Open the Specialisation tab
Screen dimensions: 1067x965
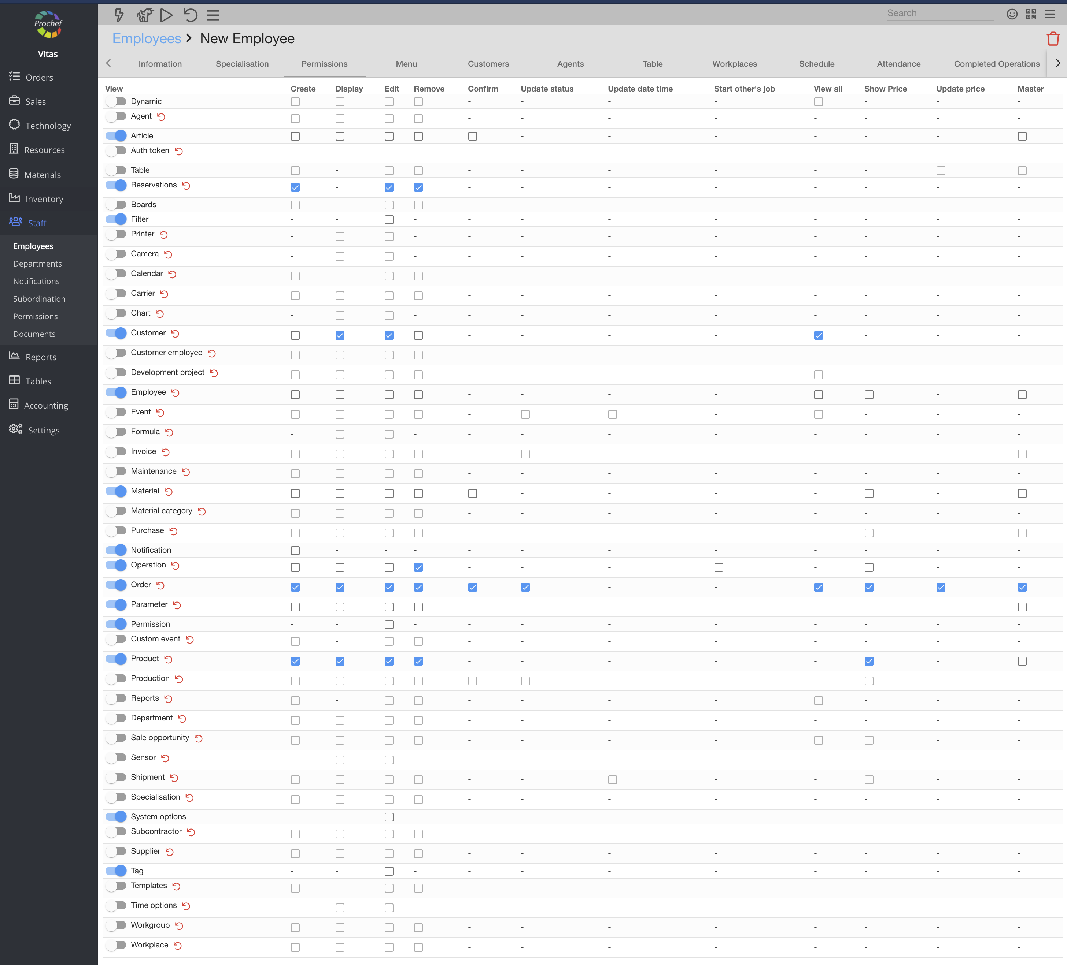pos(242,64)
